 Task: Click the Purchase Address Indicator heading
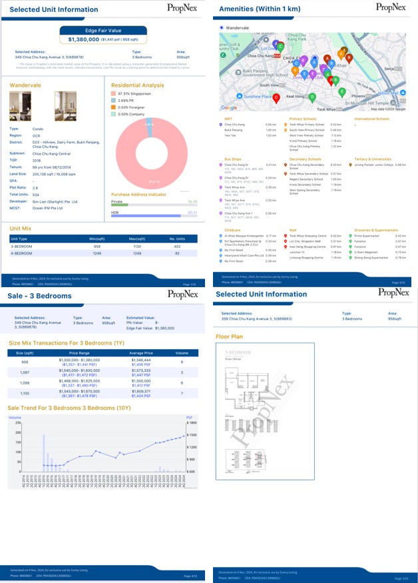[138, 195]
